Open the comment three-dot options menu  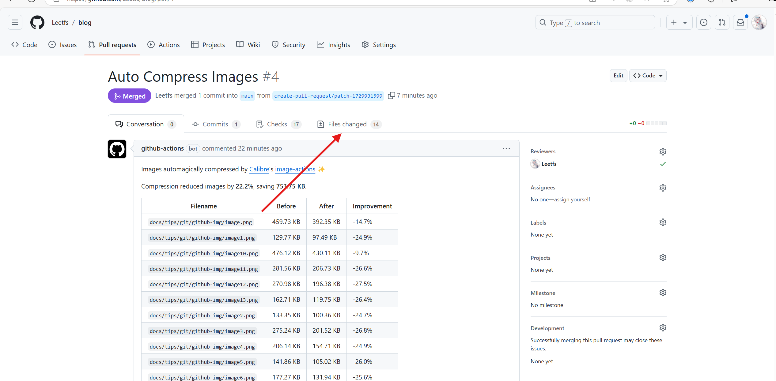click(x=506, y=148)
